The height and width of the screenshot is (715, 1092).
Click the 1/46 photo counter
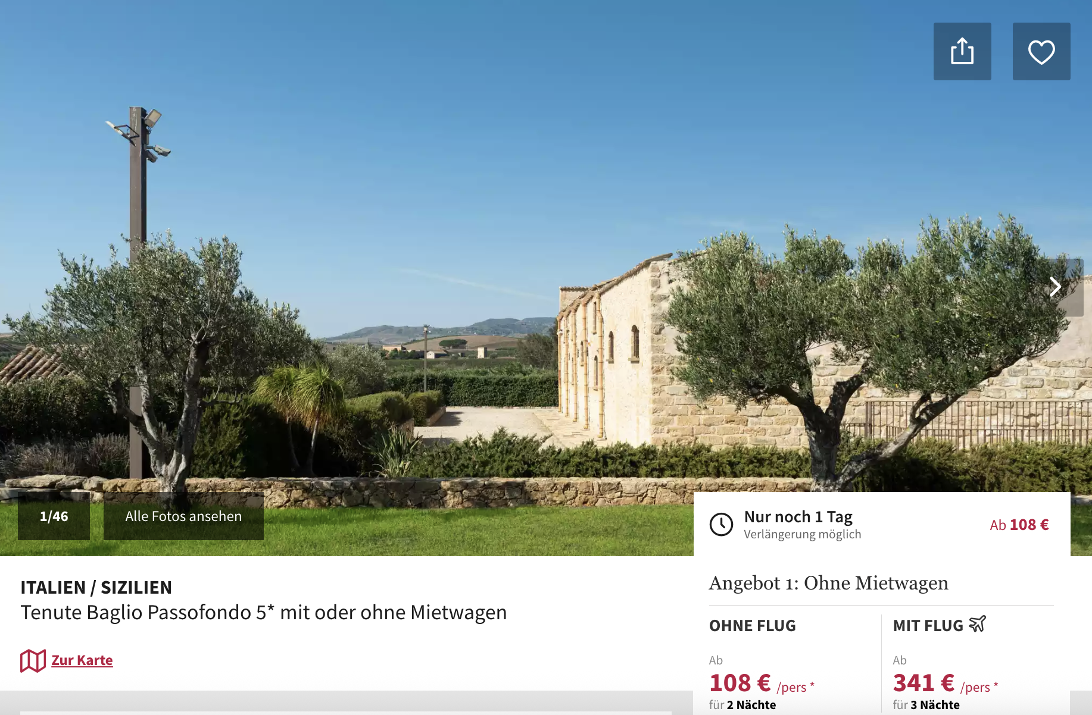pos(54,516)
